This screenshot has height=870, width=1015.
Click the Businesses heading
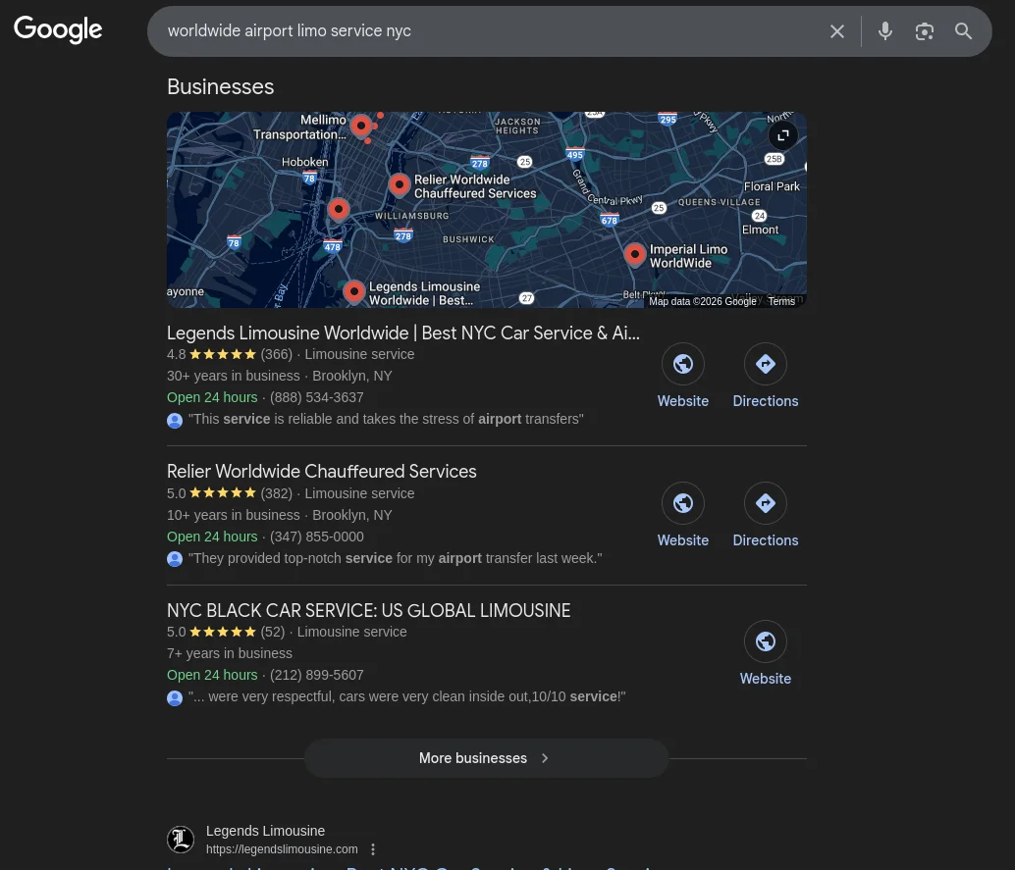[220, 87]
